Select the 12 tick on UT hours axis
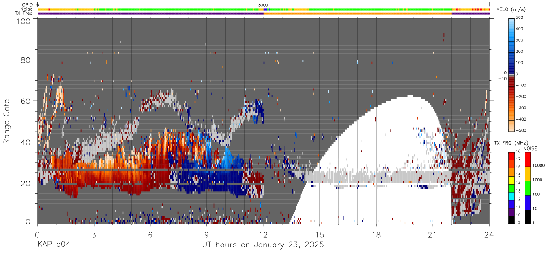This screenshot has height=254, width=550. [x=263, y=234]
